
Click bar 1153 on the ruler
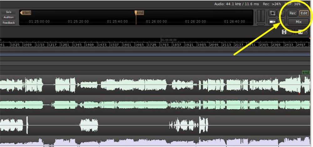click(x=40, y=45)
